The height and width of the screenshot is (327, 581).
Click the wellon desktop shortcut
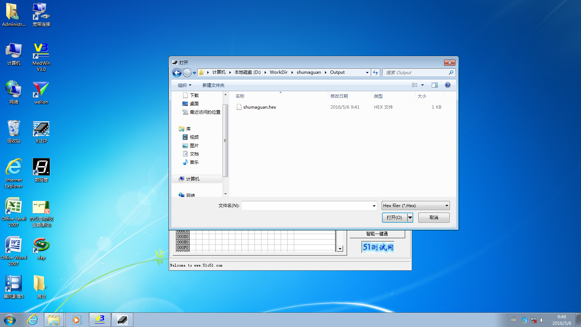41,93
